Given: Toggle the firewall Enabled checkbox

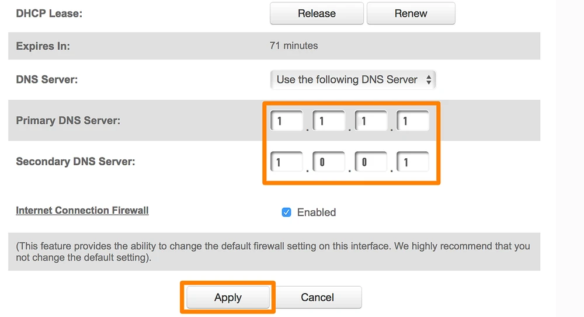Looking at the screenshot, I should point(286,213).
